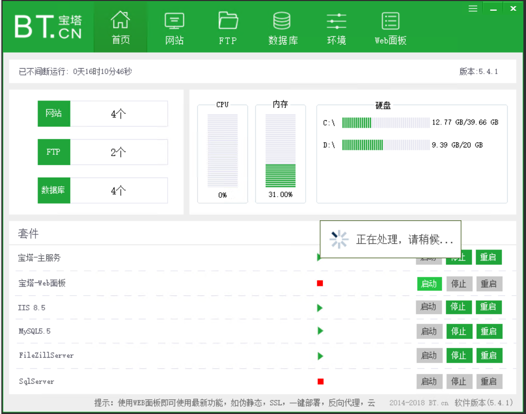The width and height of the screenshot is (526, 414).
Task: Click the green running icon for FileZillServer
Action: (x=320, y=356)
